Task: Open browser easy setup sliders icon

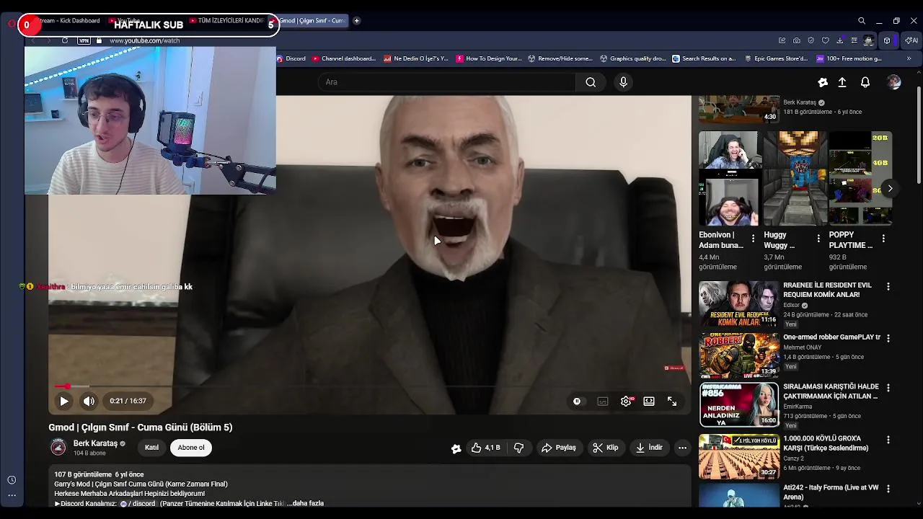Action: pos(854,40)
